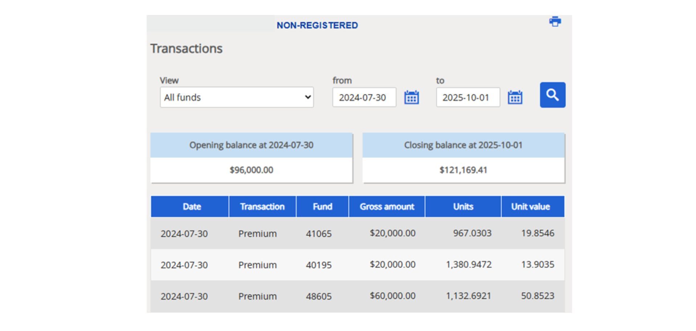Click the Unit value column header
This screenshot has width=696, height=331.
(x=530, y=207)
